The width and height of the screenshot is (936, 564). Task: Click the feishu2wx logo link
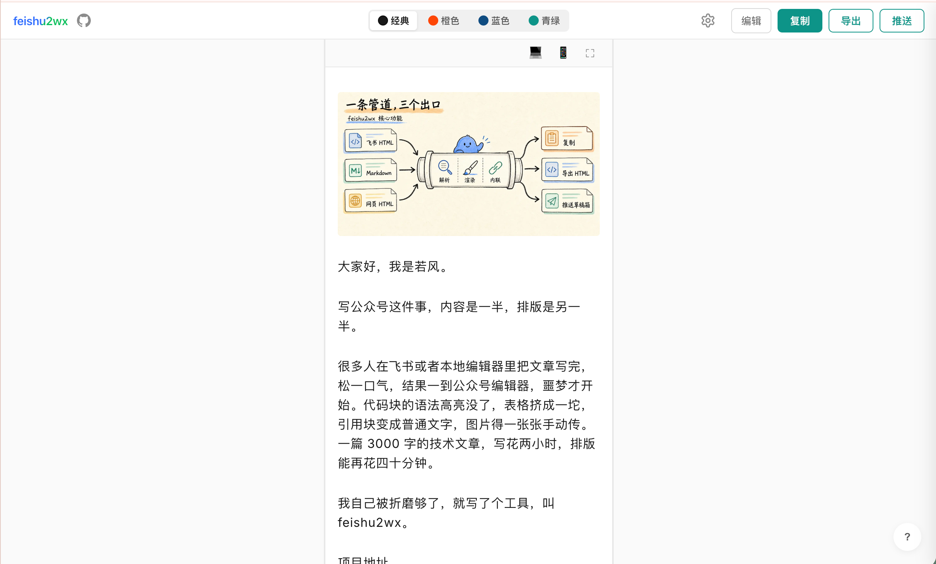point(41,21)
